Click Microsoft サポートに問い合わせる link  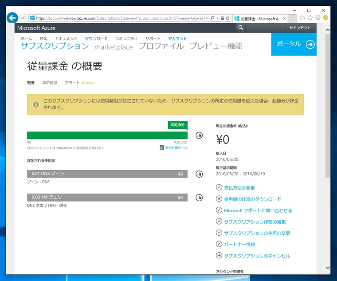tap(258, 210)
